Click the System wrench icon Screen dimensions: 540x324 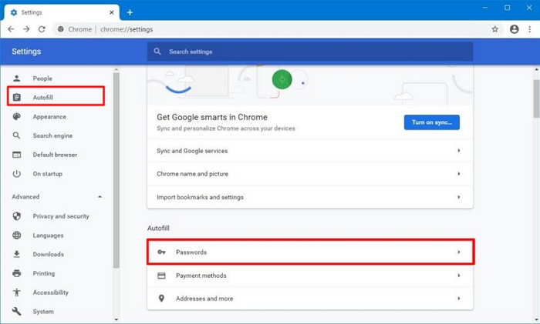(16, 311)
